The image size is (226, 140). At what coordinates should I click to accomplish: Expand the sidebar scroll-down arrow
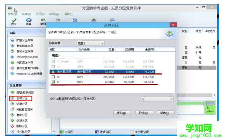(x=54, y=132)
